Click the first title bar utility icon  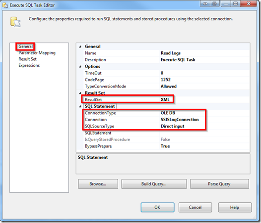click(205, 3)
